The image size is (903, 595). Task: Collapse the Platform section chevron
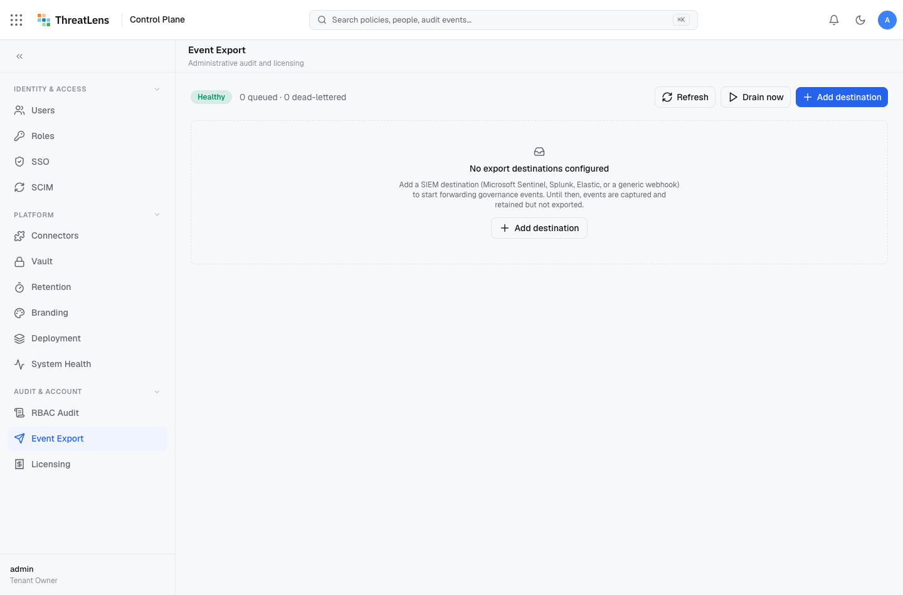tap(157, 215)
